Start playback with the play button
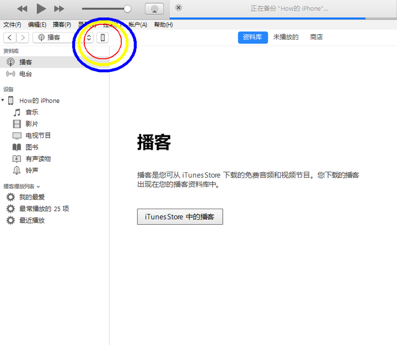This screenshot has width=397, height=345. tap(41, 9)
